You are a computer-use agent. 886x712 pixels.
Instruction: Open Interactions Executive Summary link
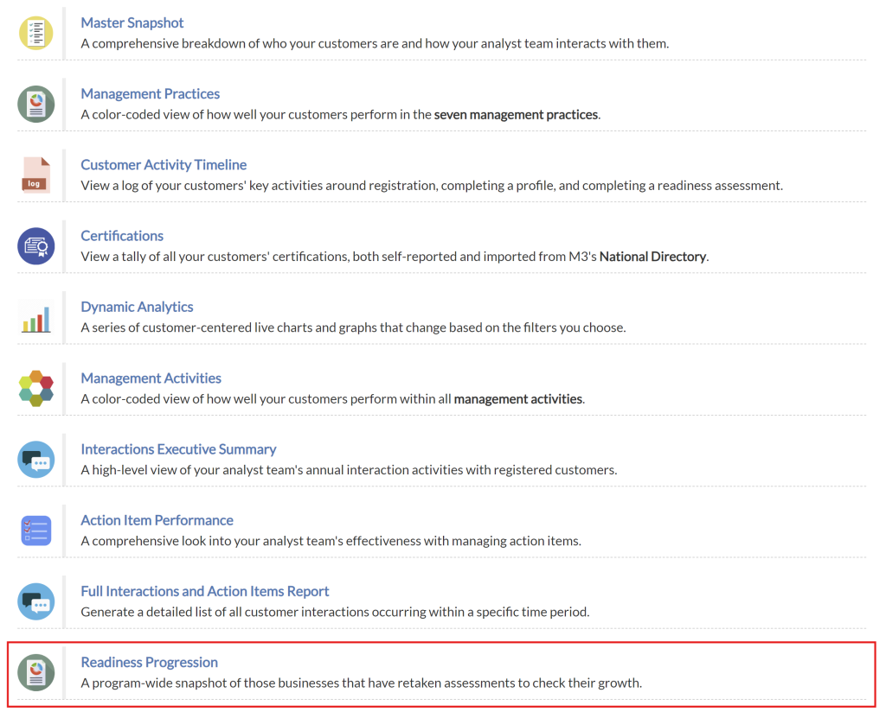[178, 448]
